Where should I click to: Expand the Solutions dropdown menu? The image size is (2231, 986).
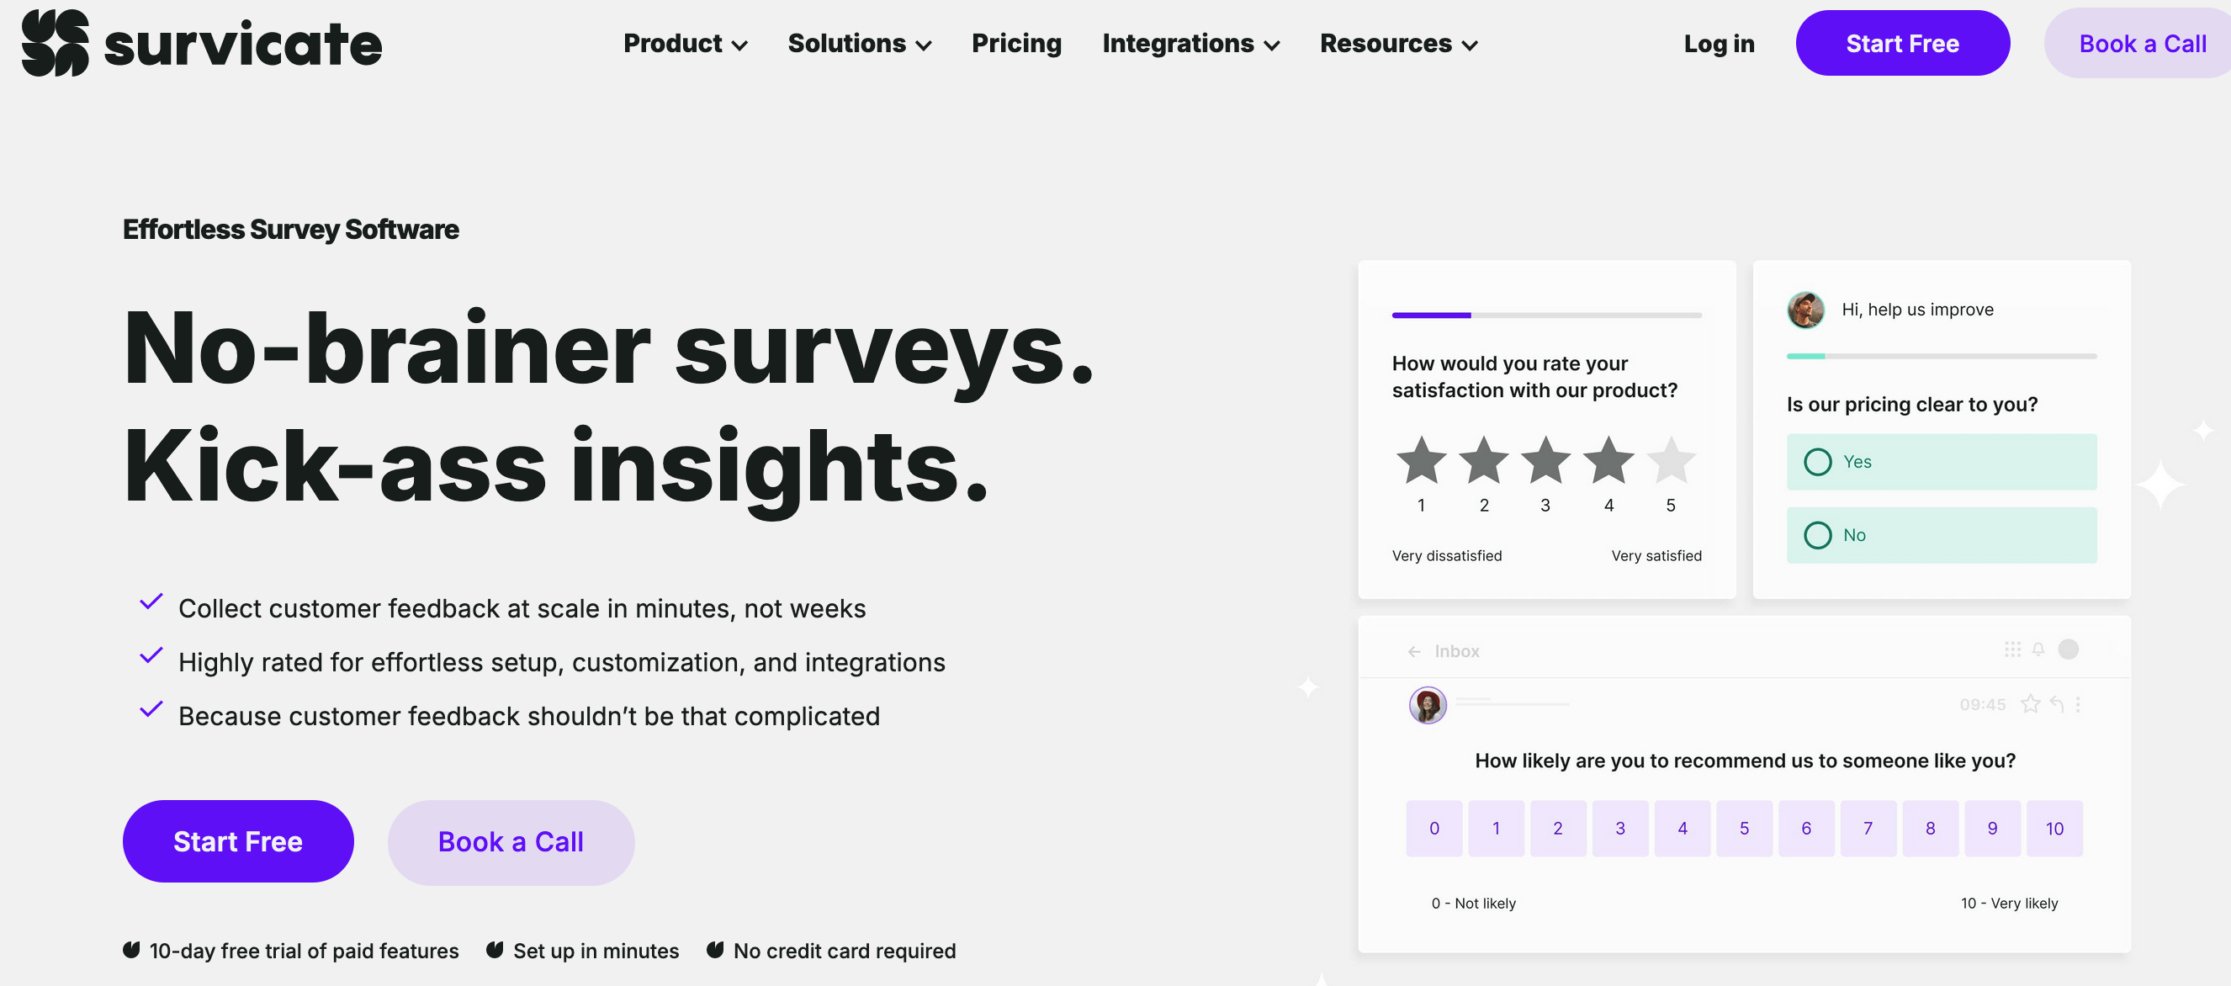(859, 43)
